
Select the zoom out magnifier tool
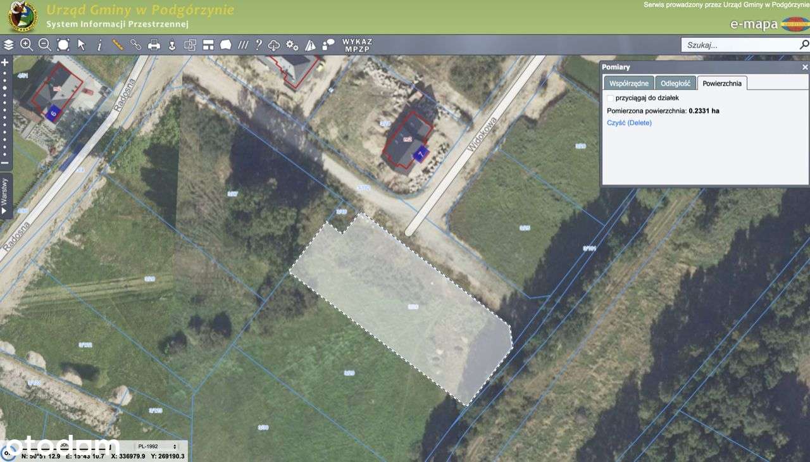45,45
